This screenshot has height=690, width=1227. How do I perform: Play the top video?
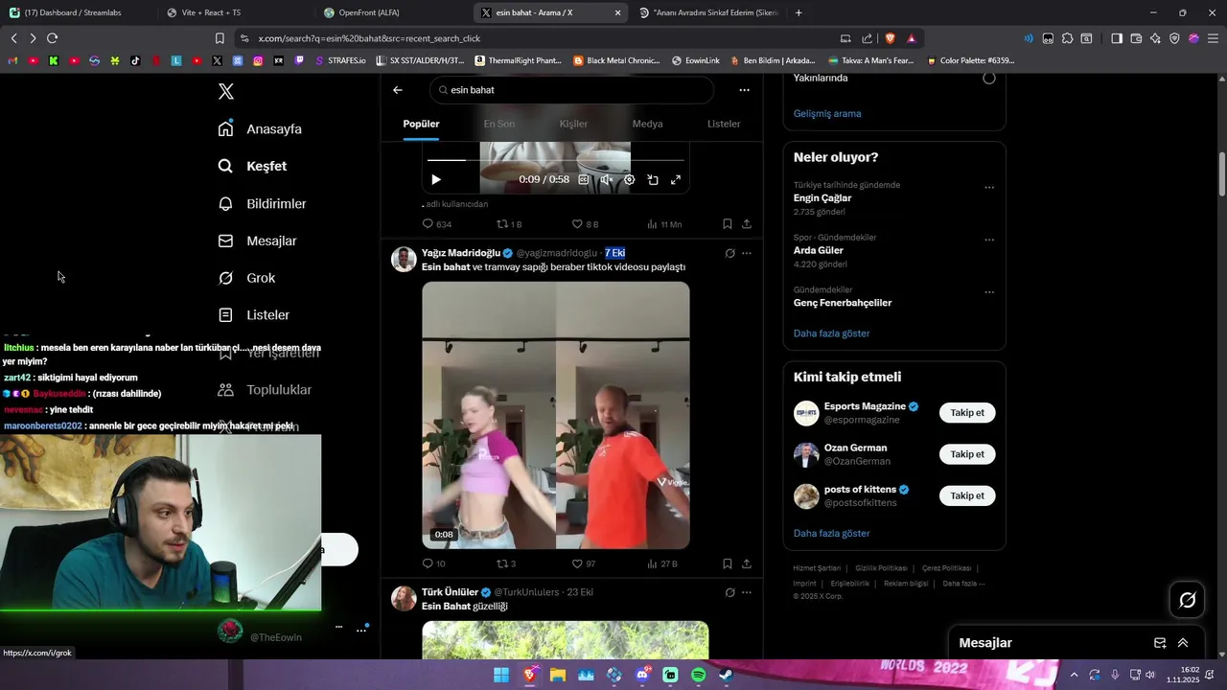436,179
